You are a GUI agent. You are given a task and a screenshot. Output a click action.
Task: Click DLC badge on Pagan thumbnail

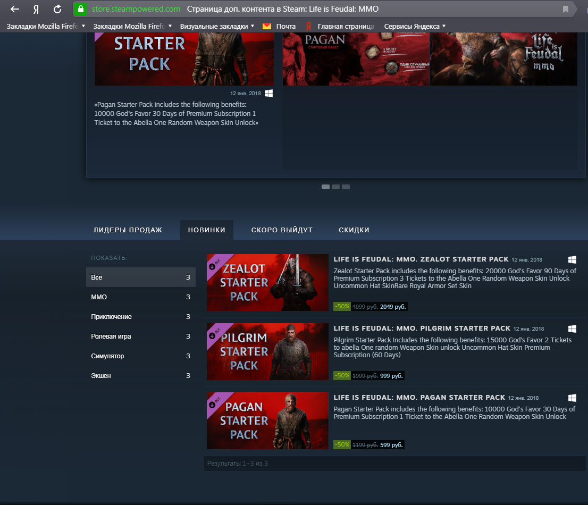215,401
